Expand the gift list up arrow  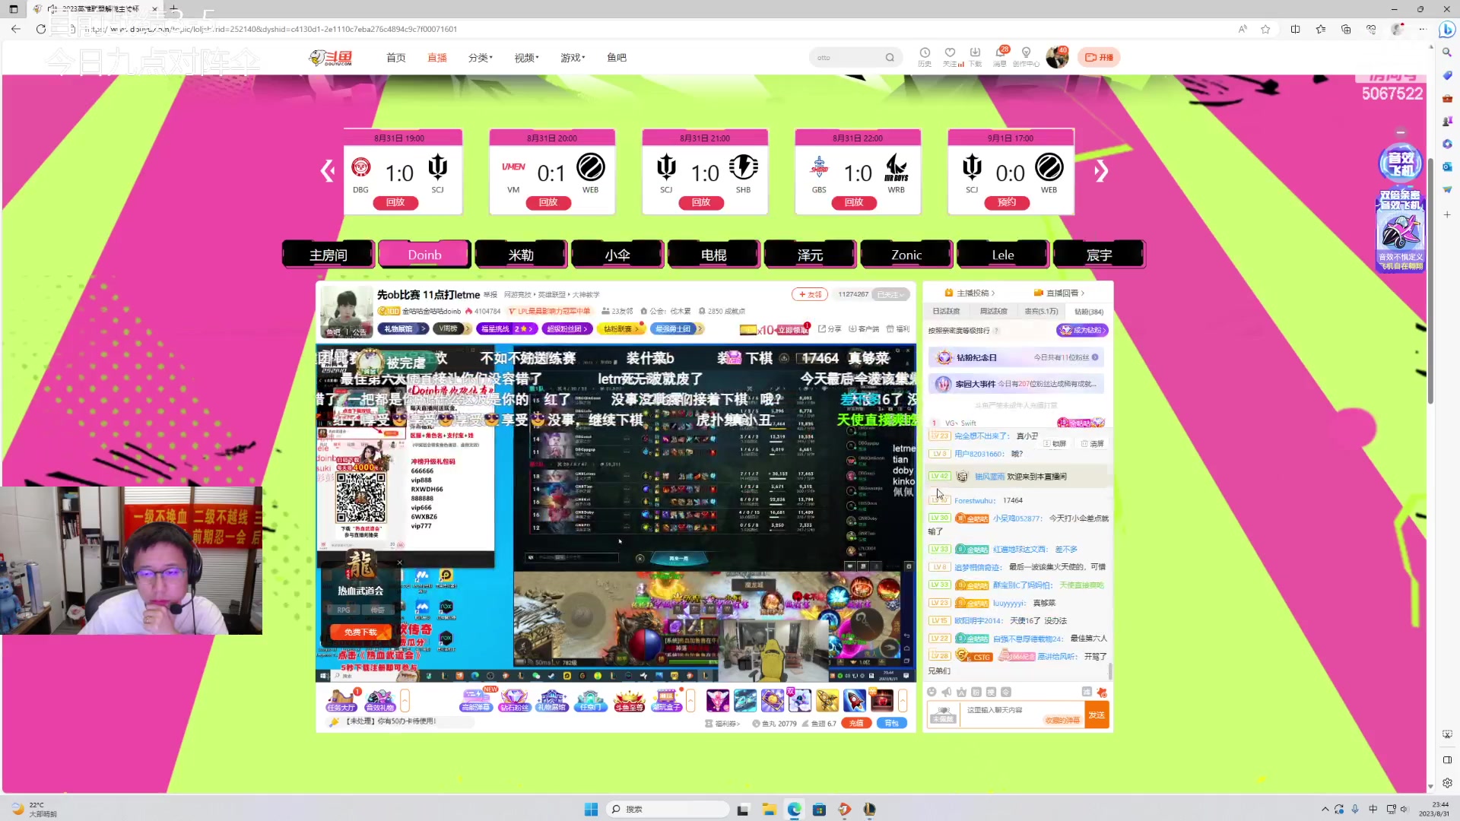[903, 700]
